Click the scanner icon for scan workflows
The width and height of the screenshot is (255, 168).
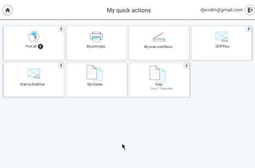(159, 37)
